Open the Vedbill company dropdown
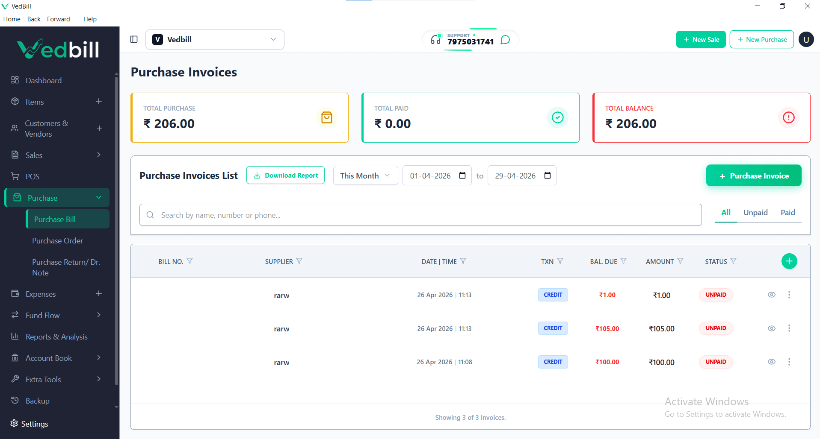Screen dimensions: 820x439 pos(215,40)
